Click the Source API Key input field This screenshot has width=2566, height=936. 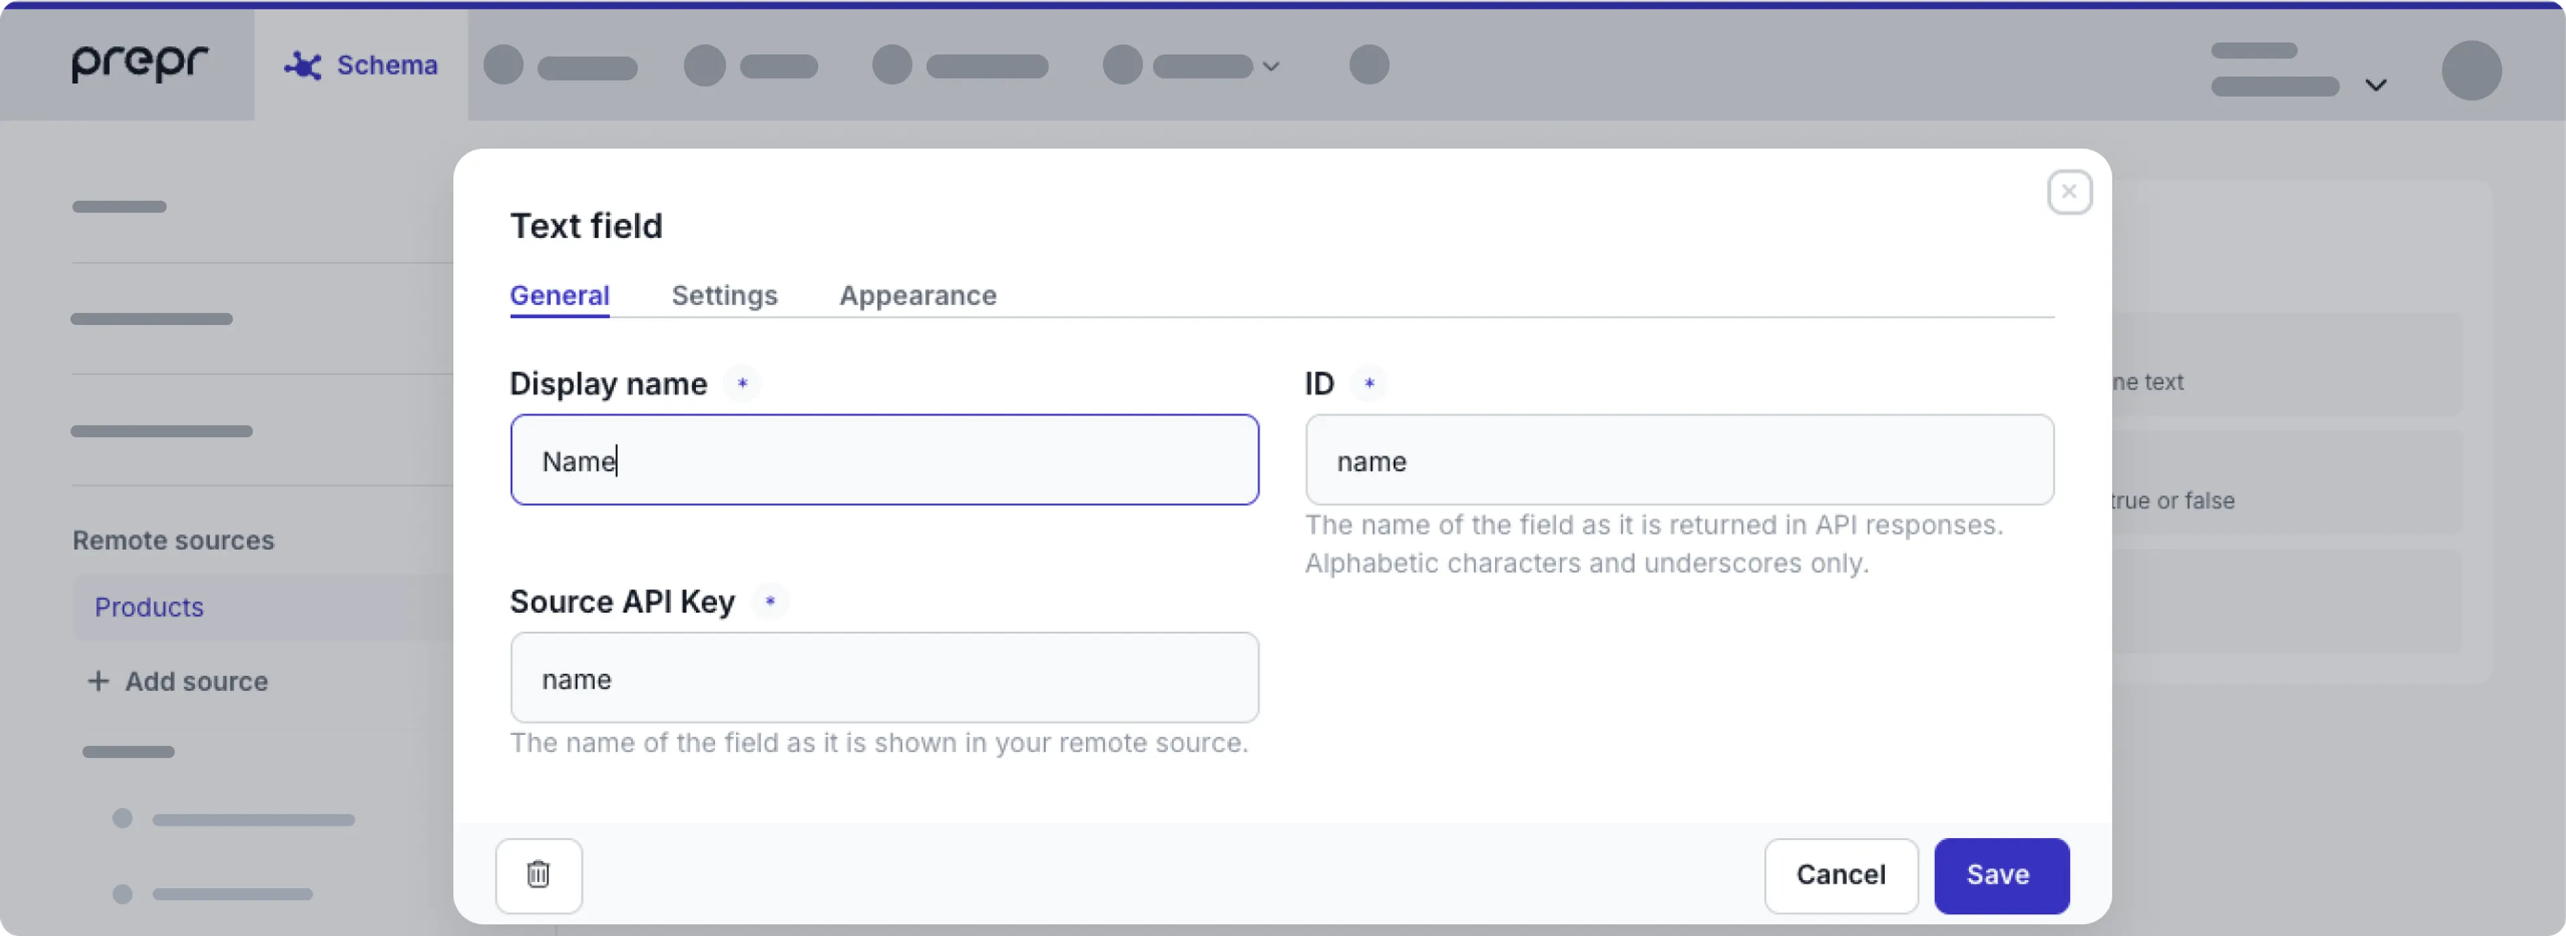(x=883, y=678)
